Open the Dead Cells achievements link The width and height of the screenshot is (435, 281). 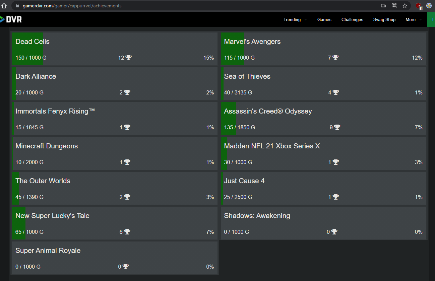coord(33,42)
